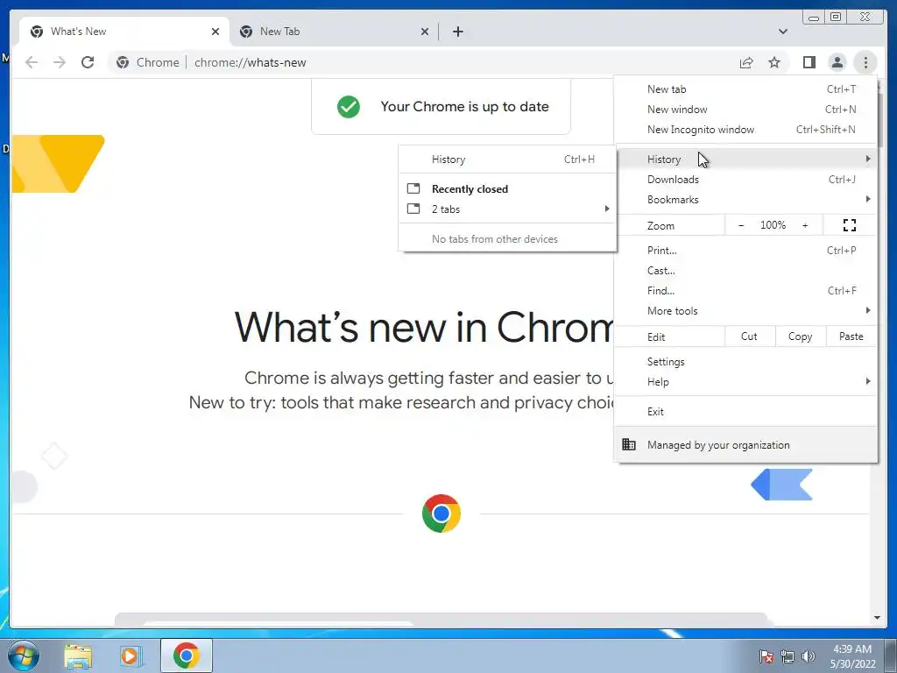Share this page icon in address bar
The height and width of the screenshot is (673, 897).
coord(746,62)
